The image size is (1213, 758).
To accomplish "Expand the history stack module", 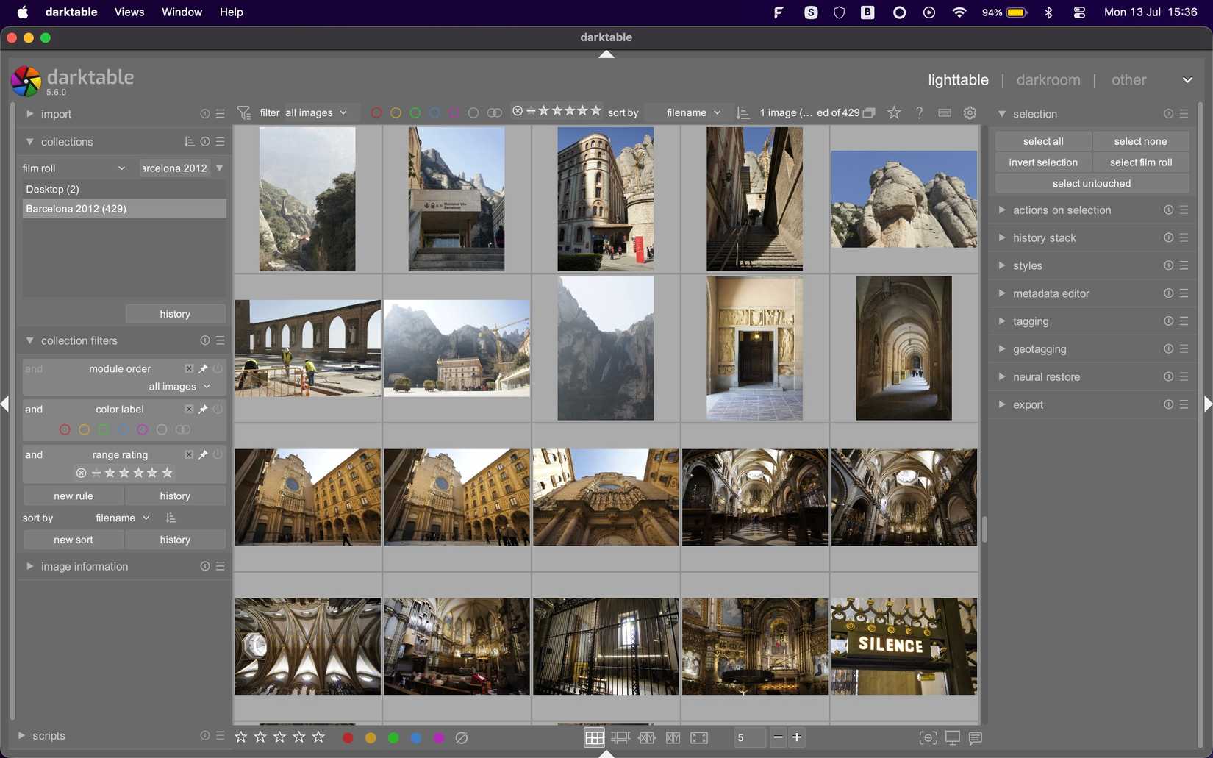I will (1002, 237).
